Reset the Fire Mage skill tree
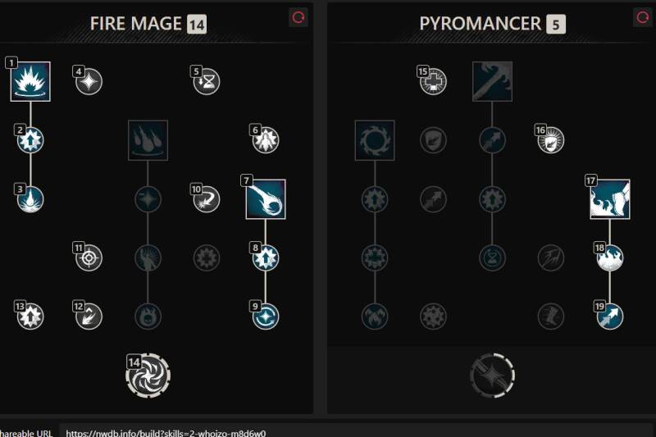Screen dimensions: 656x437 298,17
